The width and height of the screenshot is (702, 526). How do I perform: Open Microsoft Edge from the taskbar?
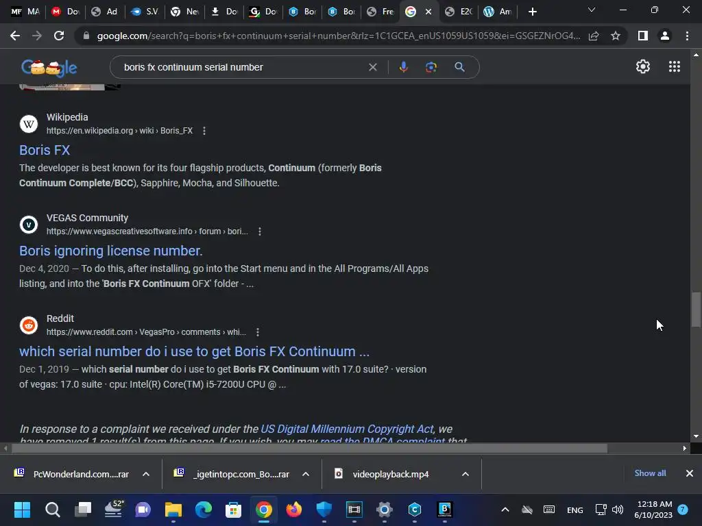tap(203, 510)
